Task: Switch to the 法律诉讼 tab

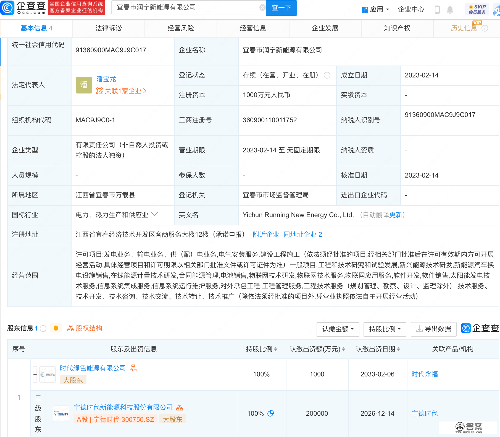Action: point(109,28)
